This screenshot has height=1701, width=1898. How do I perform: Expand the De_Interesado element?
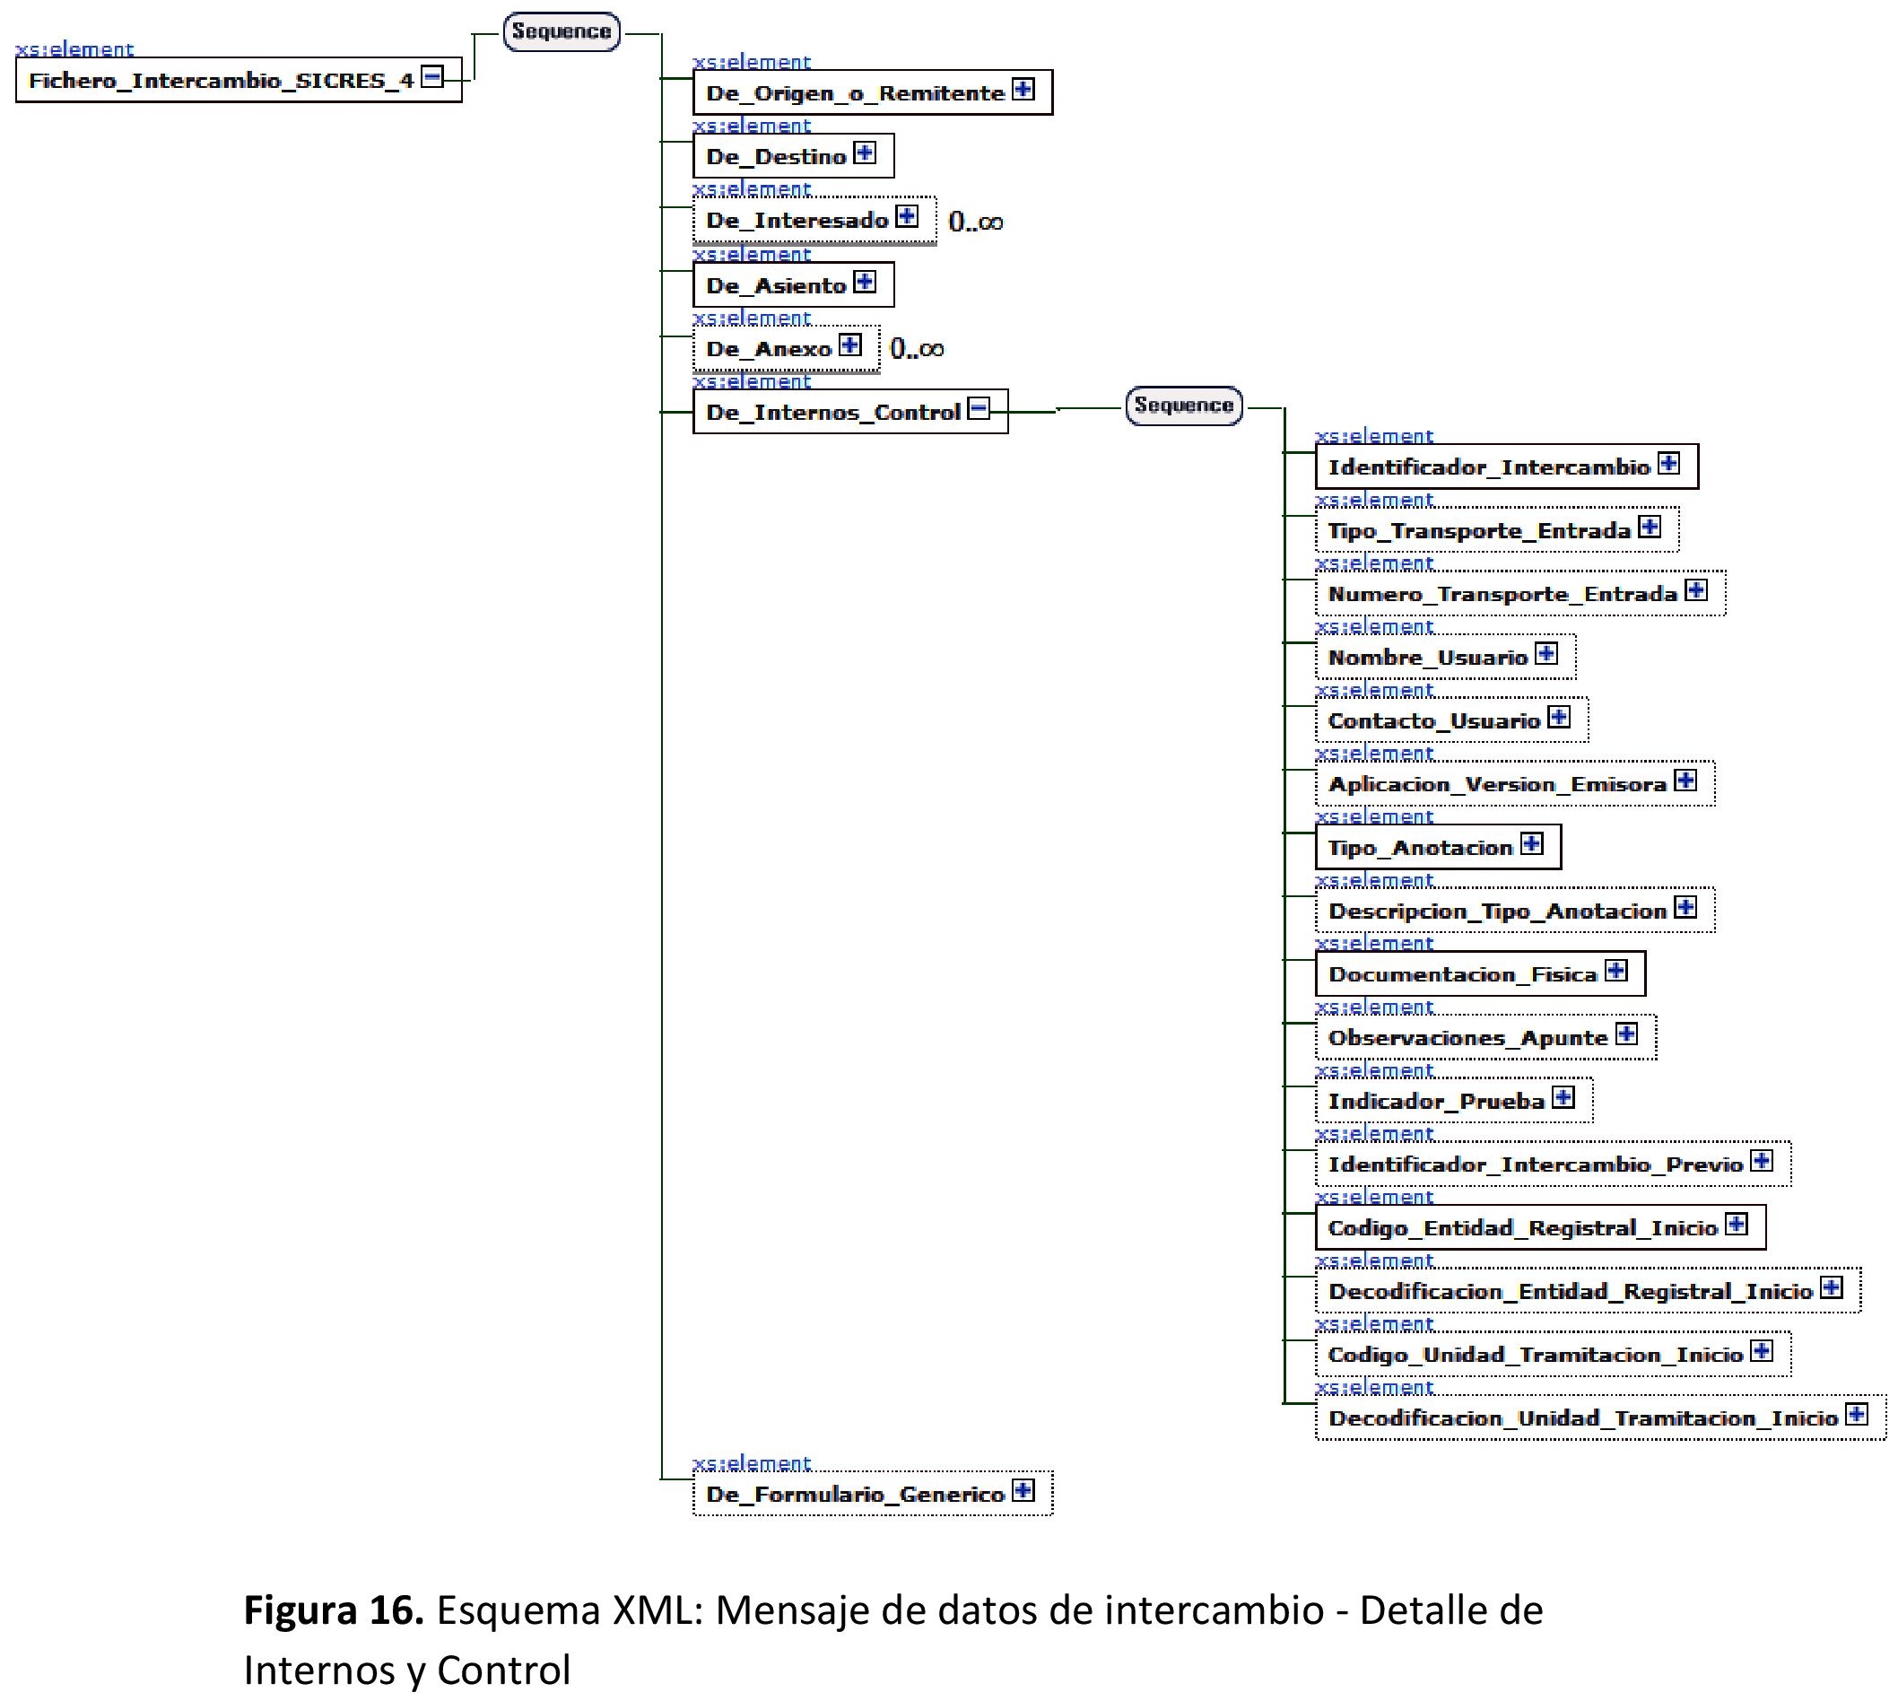point(908,216)
